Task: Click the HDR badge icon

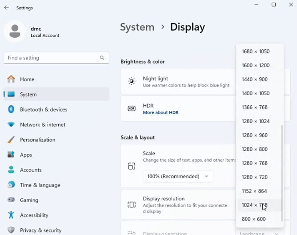Action: tap(131, 109)
